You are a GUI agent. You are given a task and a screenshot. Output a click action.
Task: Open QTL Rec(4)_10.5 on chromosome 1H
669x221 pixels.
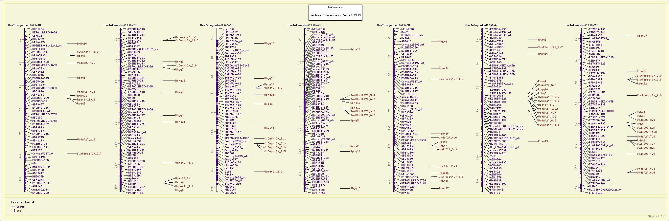pyautogui.click(x=86, y=100)
